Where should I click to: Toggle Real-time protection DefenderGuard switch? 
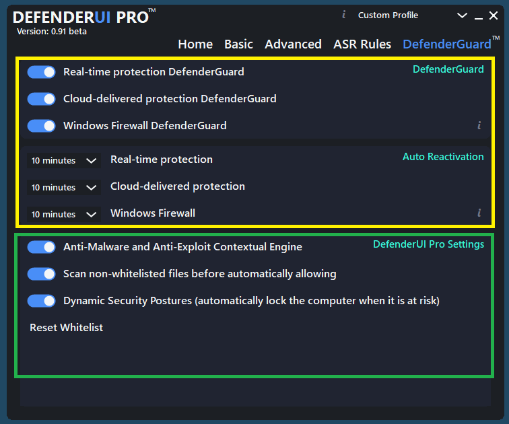coord(42,72)
